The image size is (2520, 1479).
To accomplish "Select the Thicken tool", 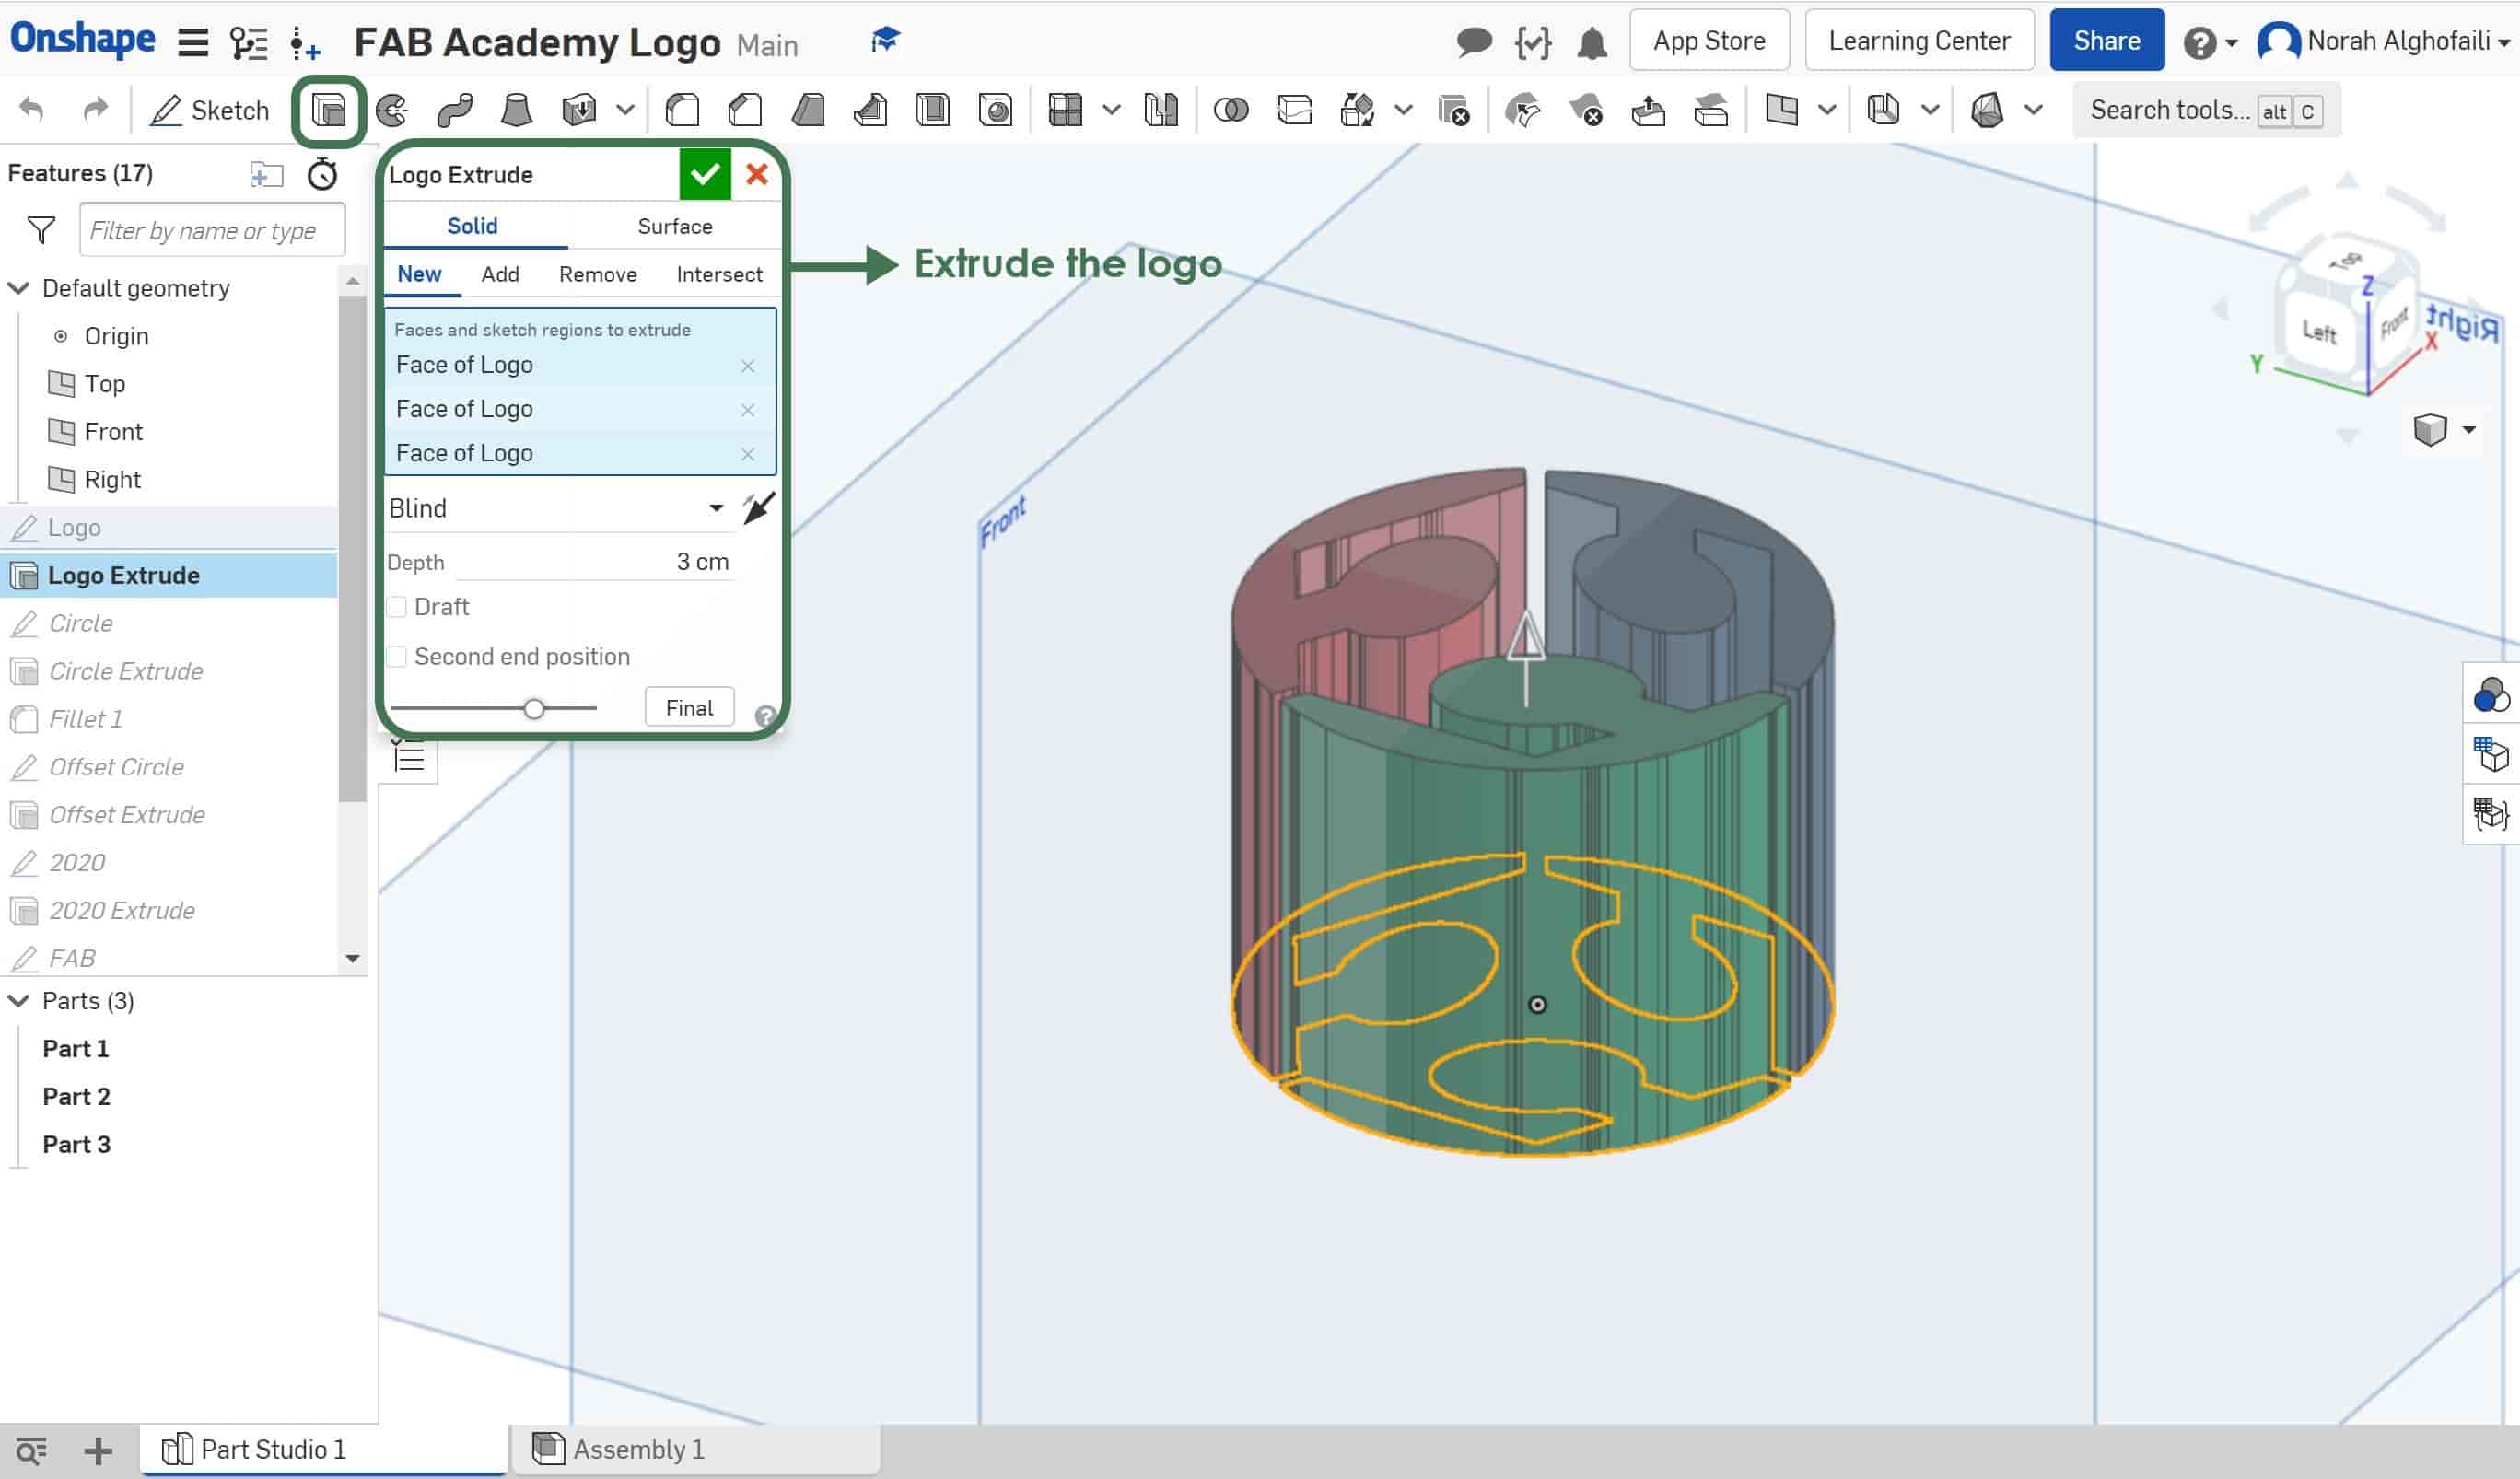I will point(579,110).
